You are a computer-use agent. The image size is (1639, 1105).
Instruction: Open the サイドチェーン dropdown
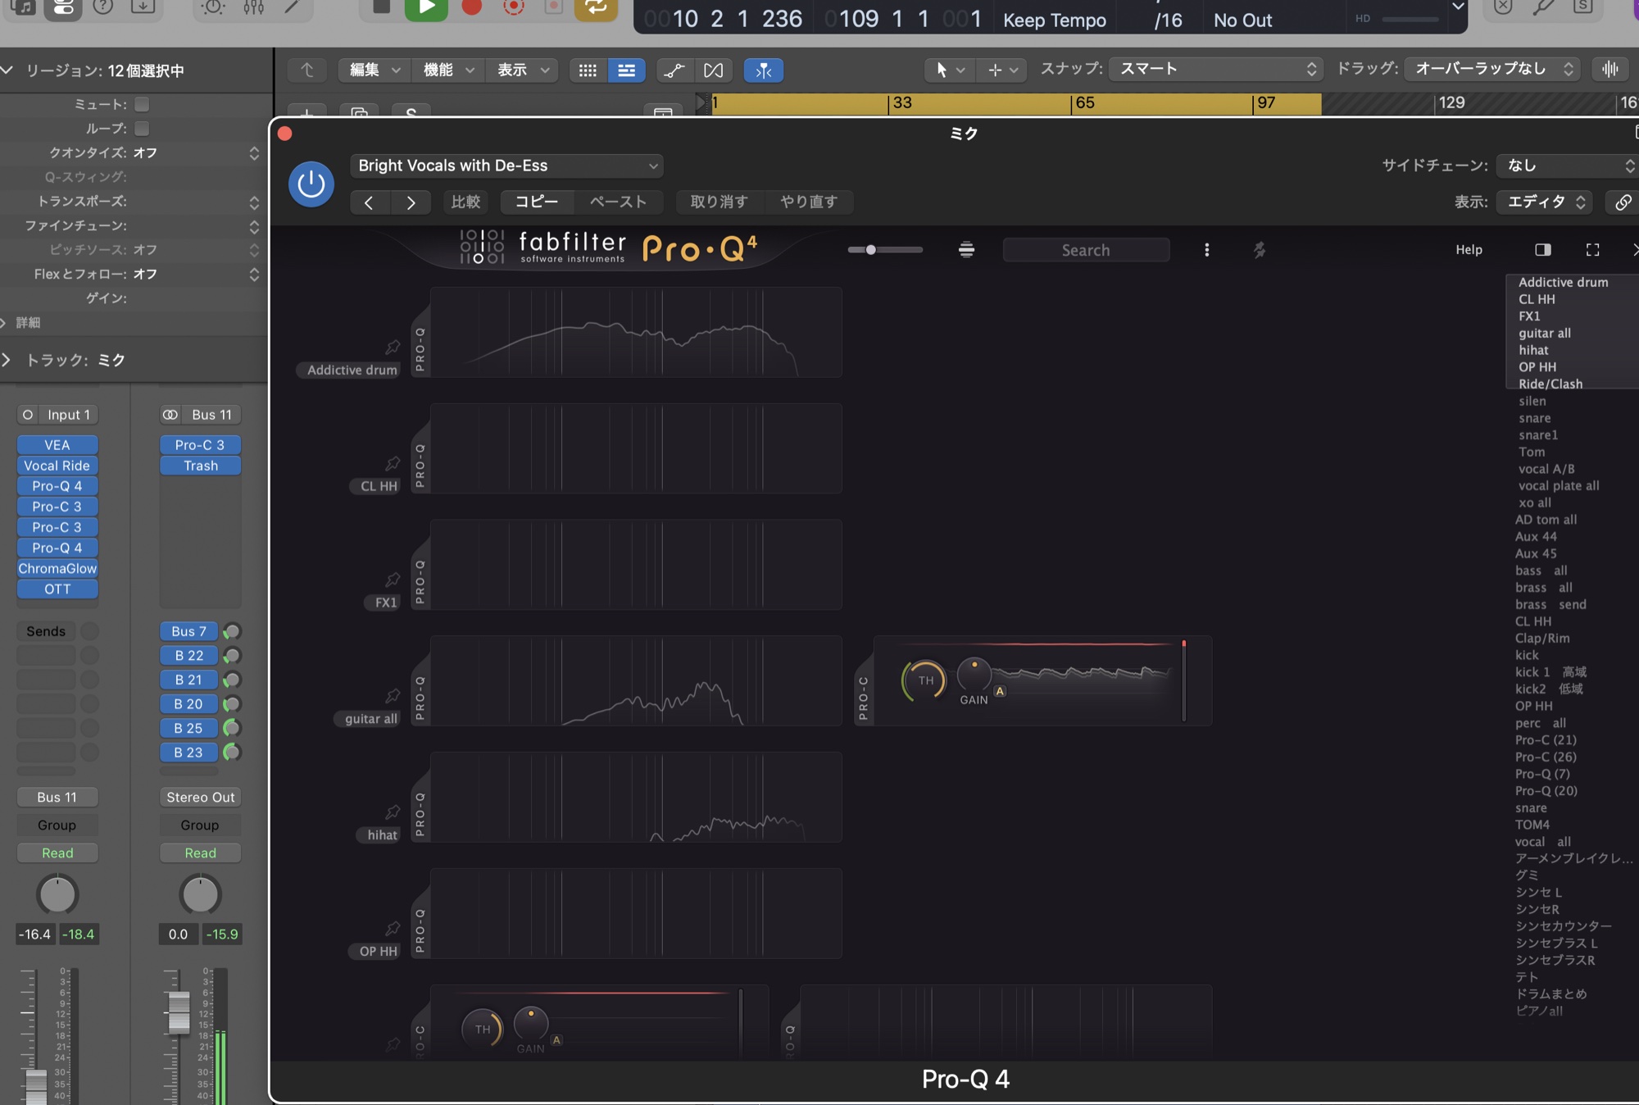[x=1567, y=166]
